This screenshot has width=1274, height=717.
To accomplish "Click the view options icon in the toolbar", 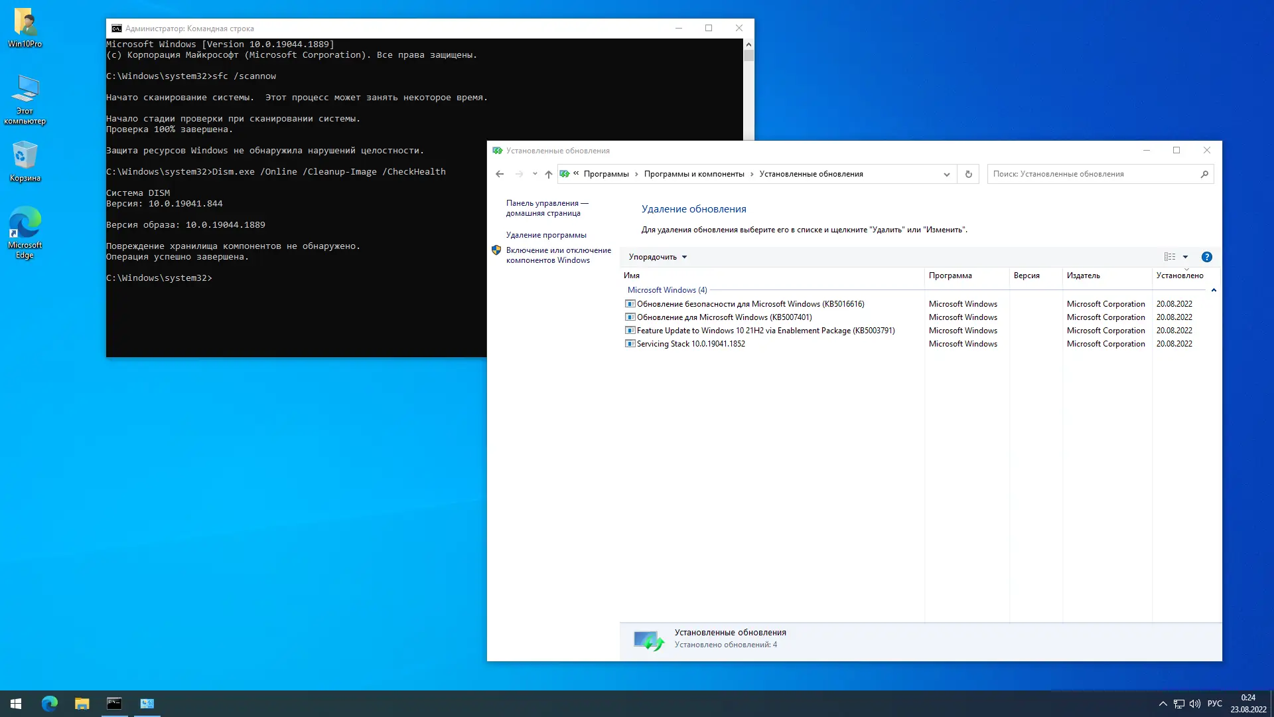I will coord(1169,257).
